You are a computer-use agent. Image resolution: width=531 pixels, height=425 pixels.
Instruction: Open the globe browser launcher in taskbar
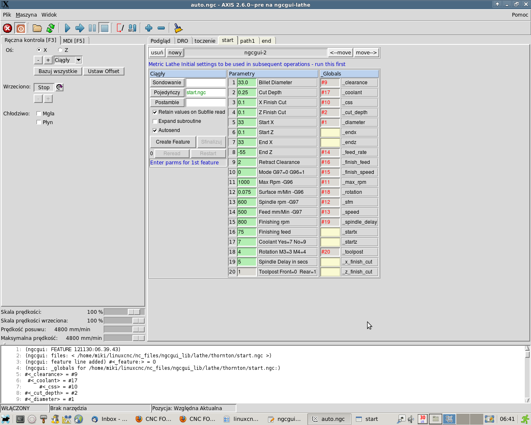[78, 419]
